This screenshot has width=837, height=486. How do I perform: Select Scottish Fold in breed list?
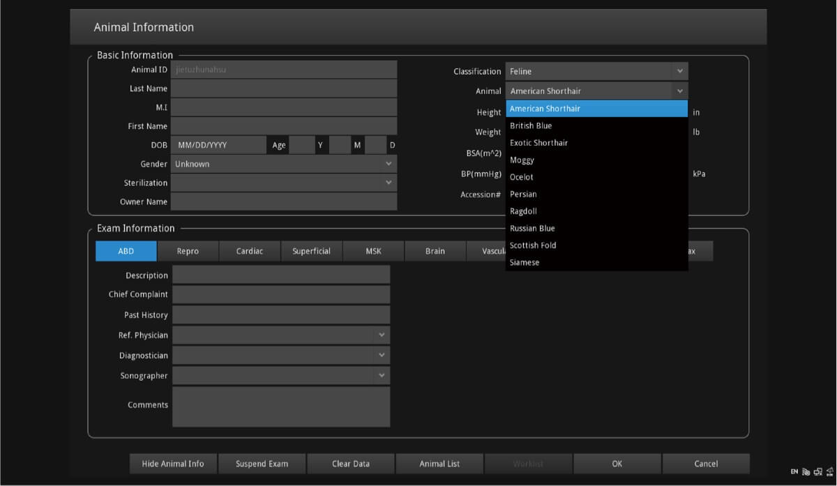click(533, 245)
